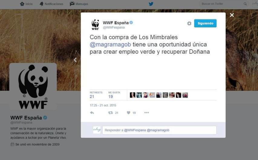This screenshot has width=258, height=160.
Task: Like the tweet with the heart icon
Action: (129, 113)
